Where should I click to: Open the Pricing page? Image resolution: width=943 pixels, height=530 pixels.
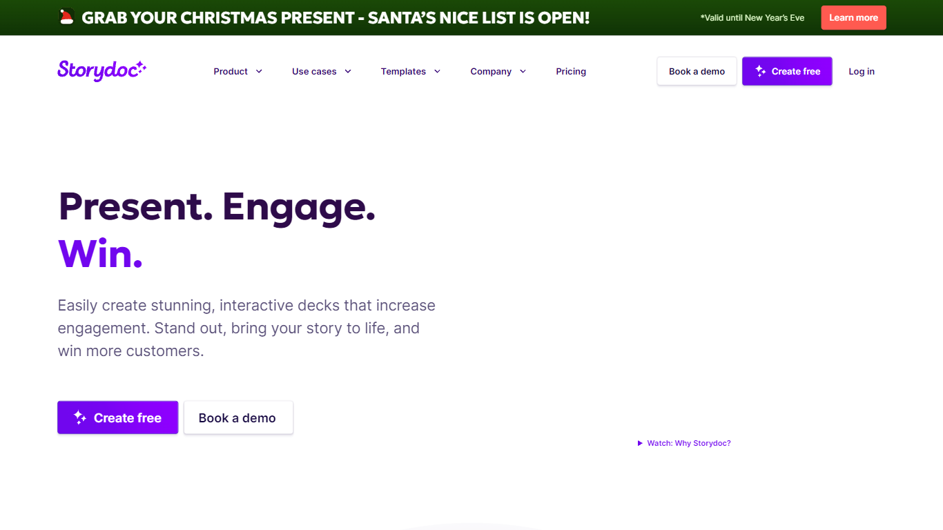click(571, 71)
